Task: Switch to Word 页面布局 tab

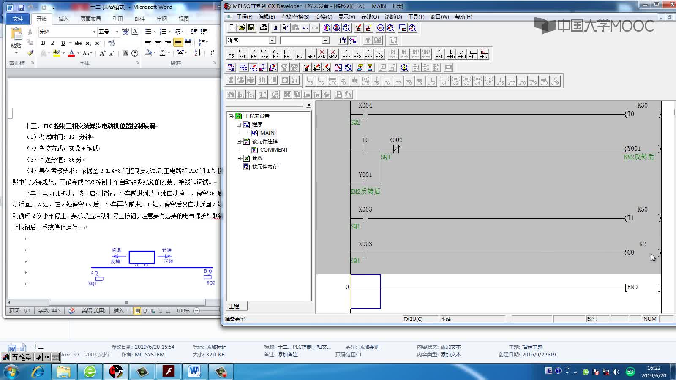Action: pos(90,19)
